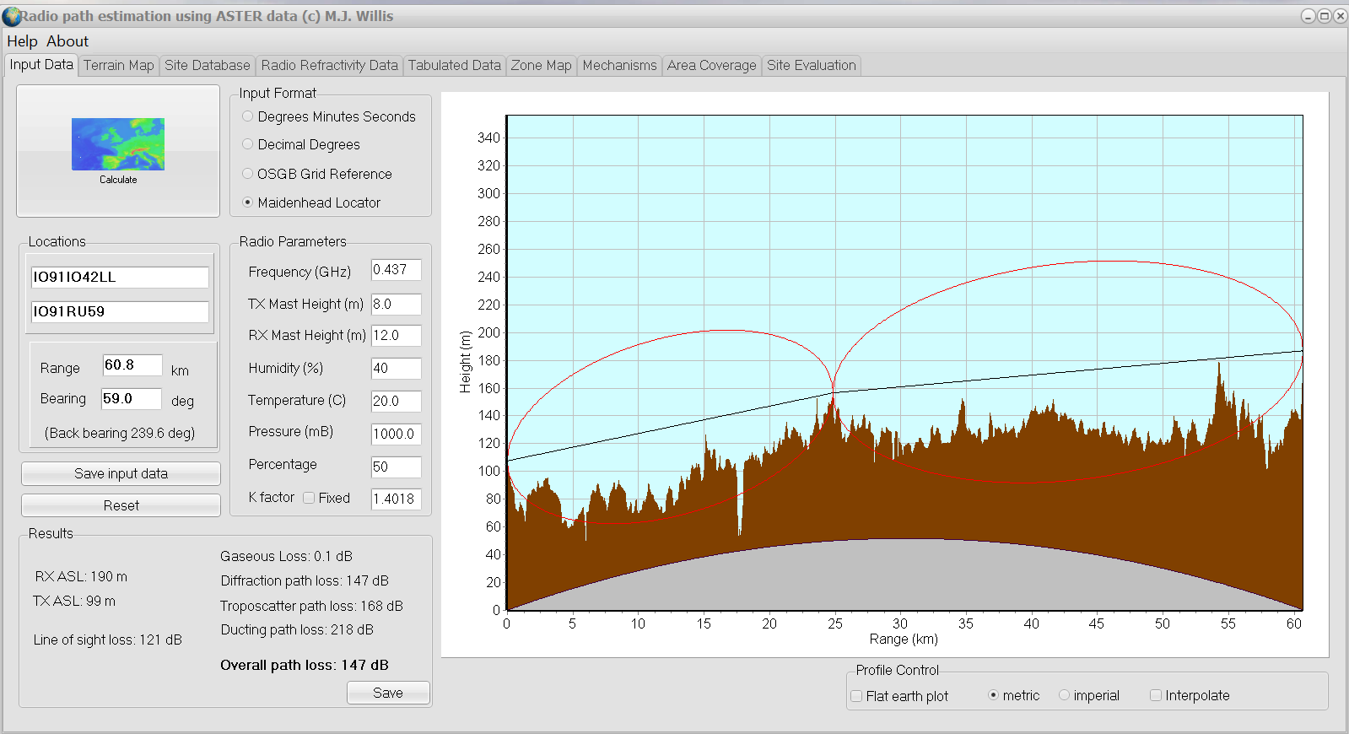The height and width of the screenshot is (734, 1349).
Task: Go to the Zone Map tab
Action: click(541, 66)
